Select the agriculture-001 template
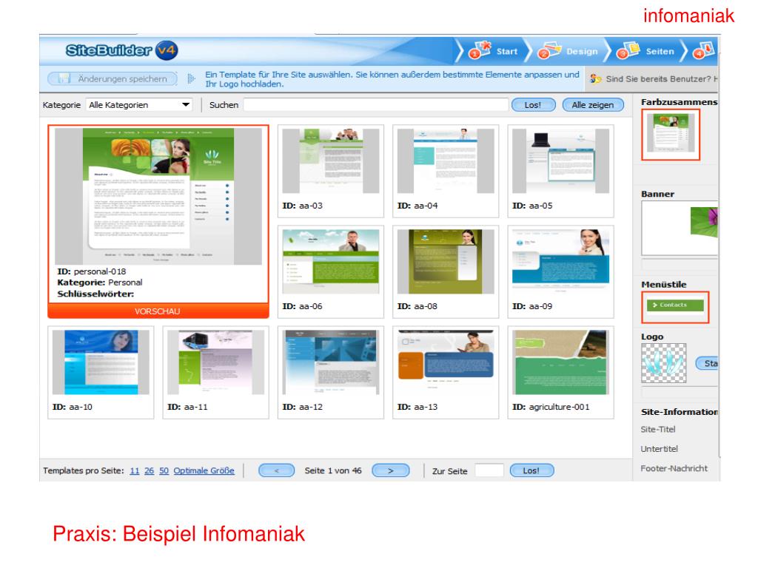Image resolution: width=758 pixels, height=568 pixels. point(561,373)
